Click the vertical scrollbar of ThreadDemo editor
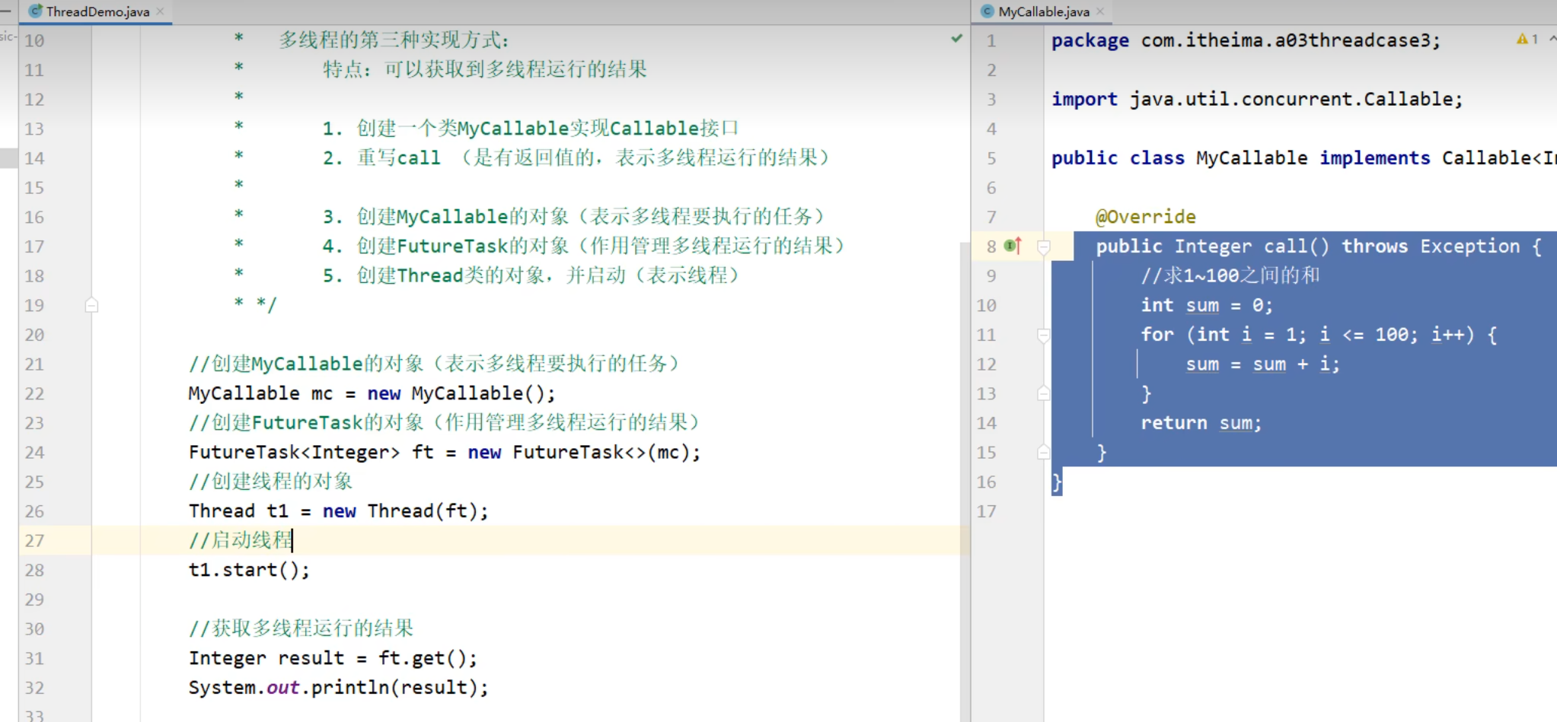Screen dimensions: 1557x722 point(965,456)
